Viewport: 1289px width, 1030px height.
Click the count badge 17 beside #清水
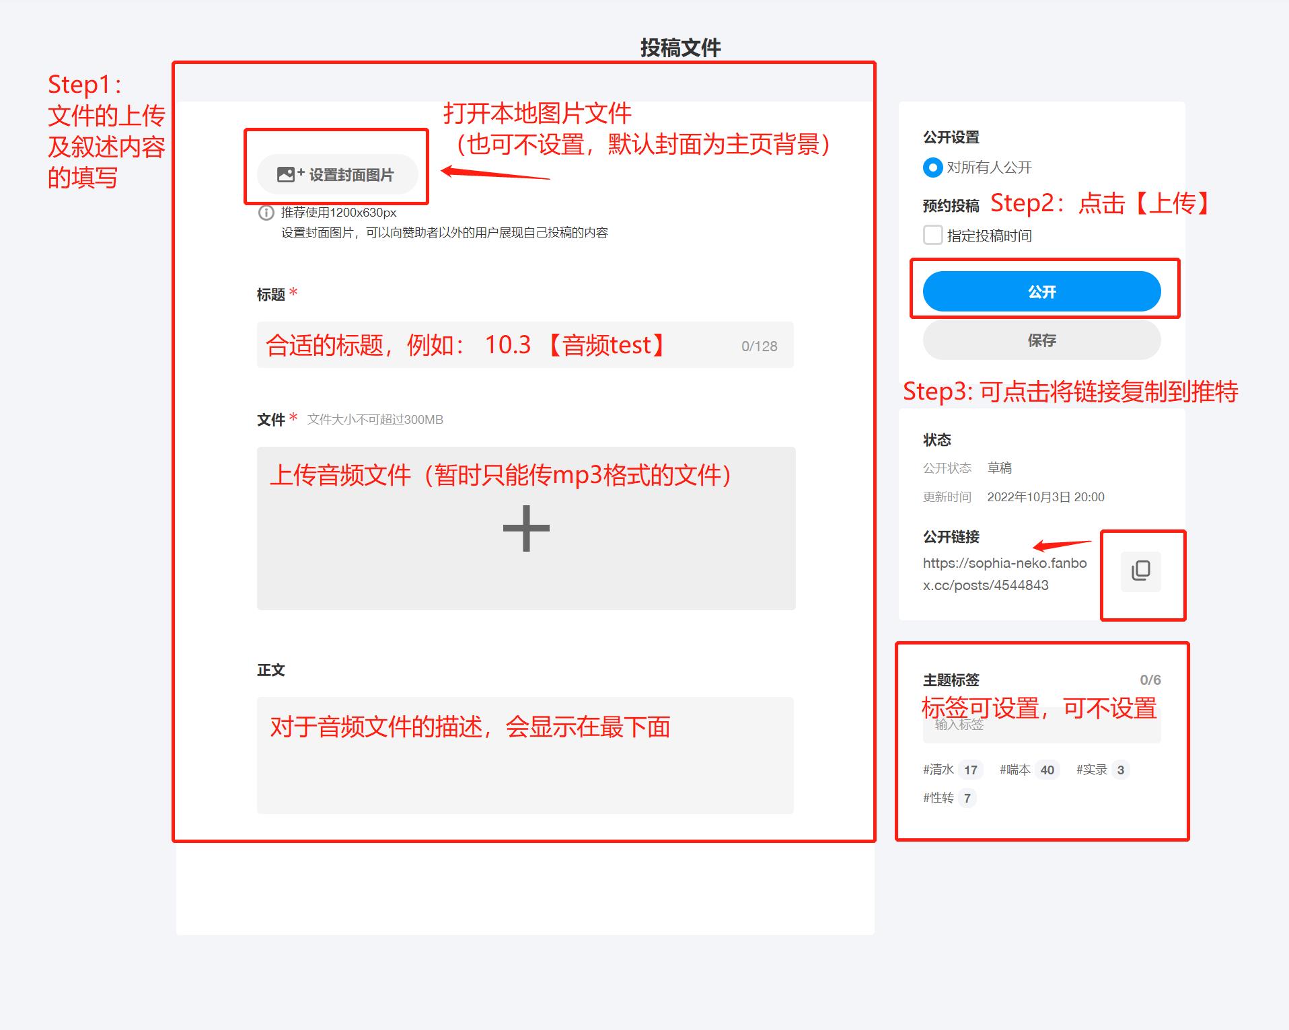pos(970,770)
